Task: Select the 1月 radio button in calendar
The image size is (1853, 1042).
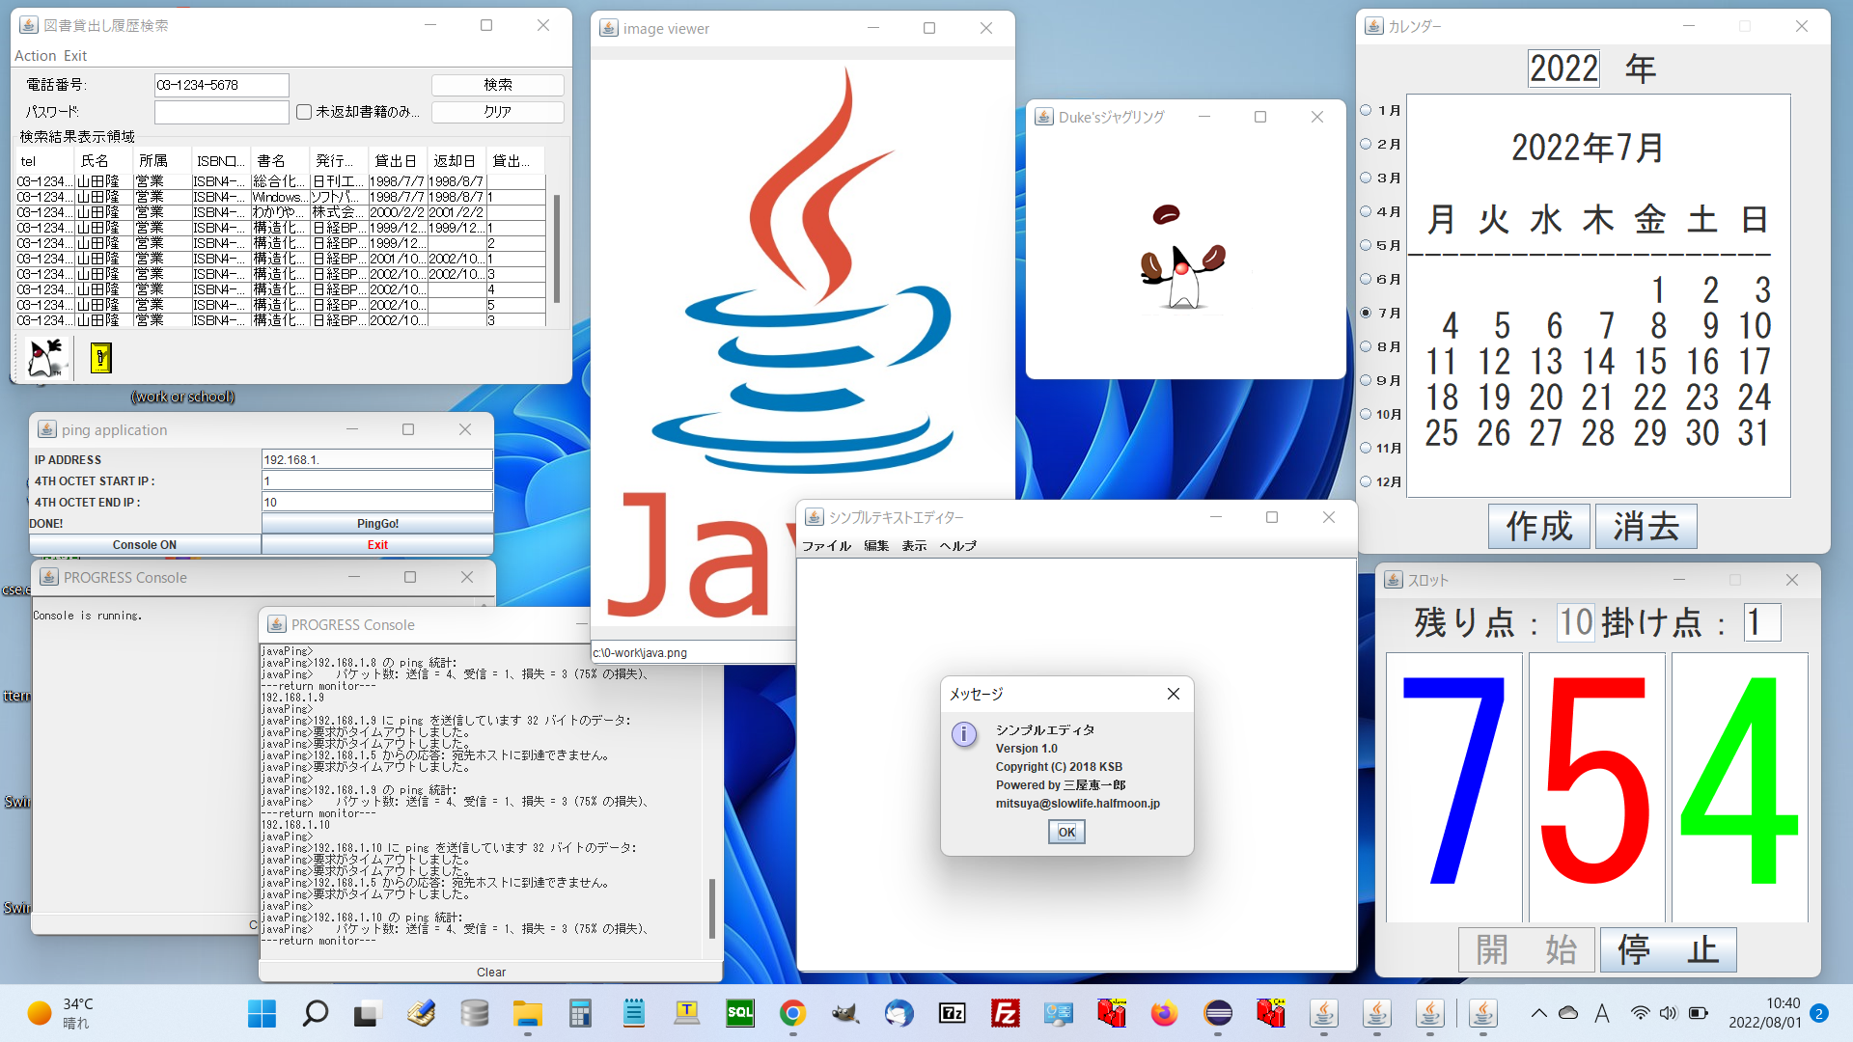Action: click(x=1366, y=110)
